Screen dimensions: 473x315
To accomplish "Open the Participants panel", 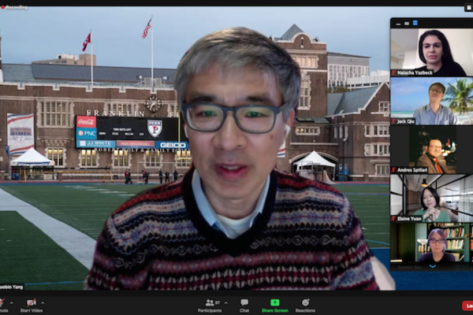I will [210, 306].
